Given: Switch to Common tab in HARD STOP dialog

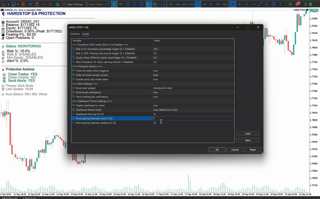Looking at the screenshot, I should pyautogui.click(x=75, y=34).
